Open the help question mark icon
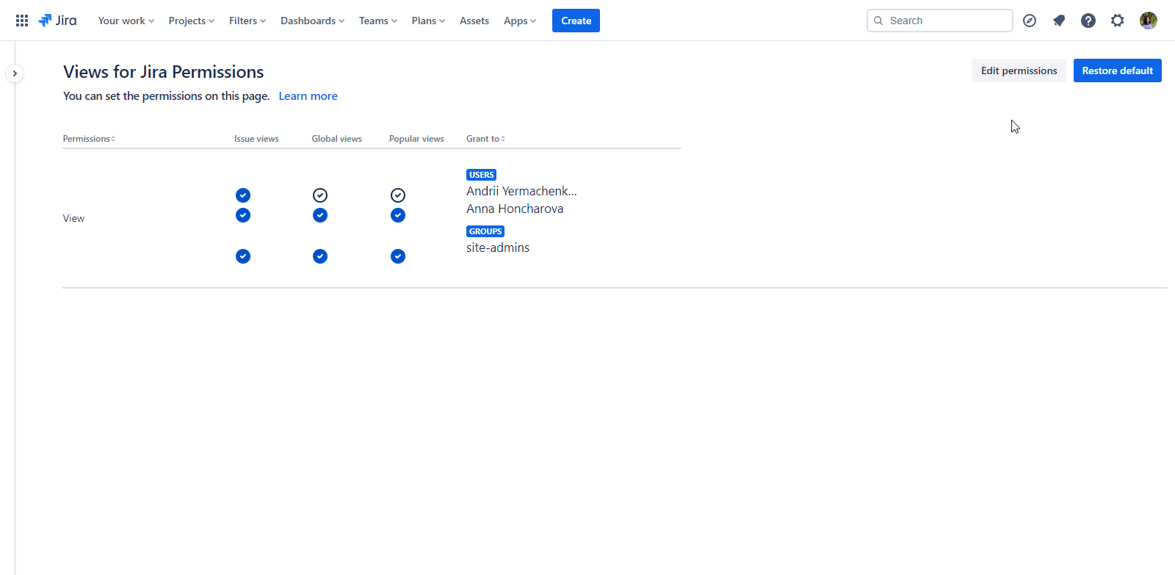 pos(1088,21)
